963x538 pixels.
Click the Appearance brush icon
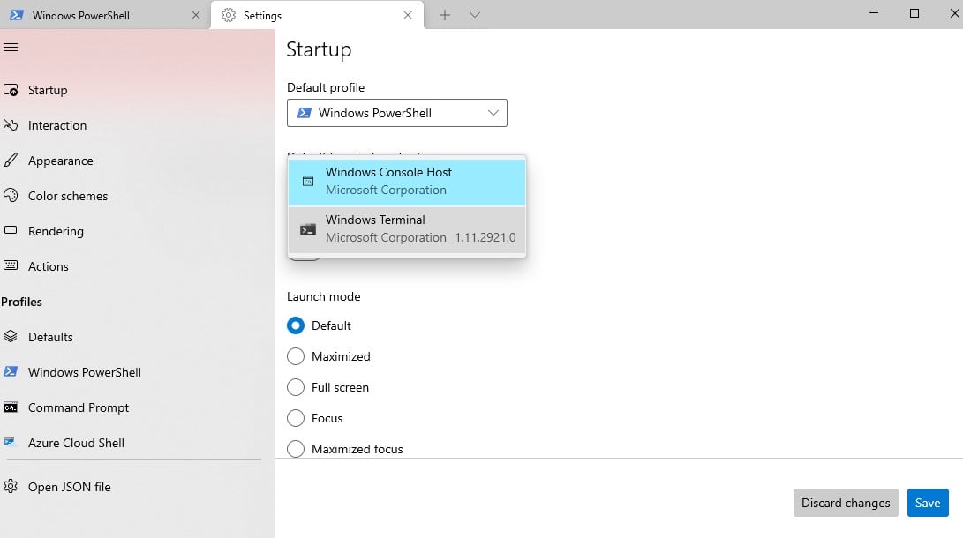click(x=11, y=161)
